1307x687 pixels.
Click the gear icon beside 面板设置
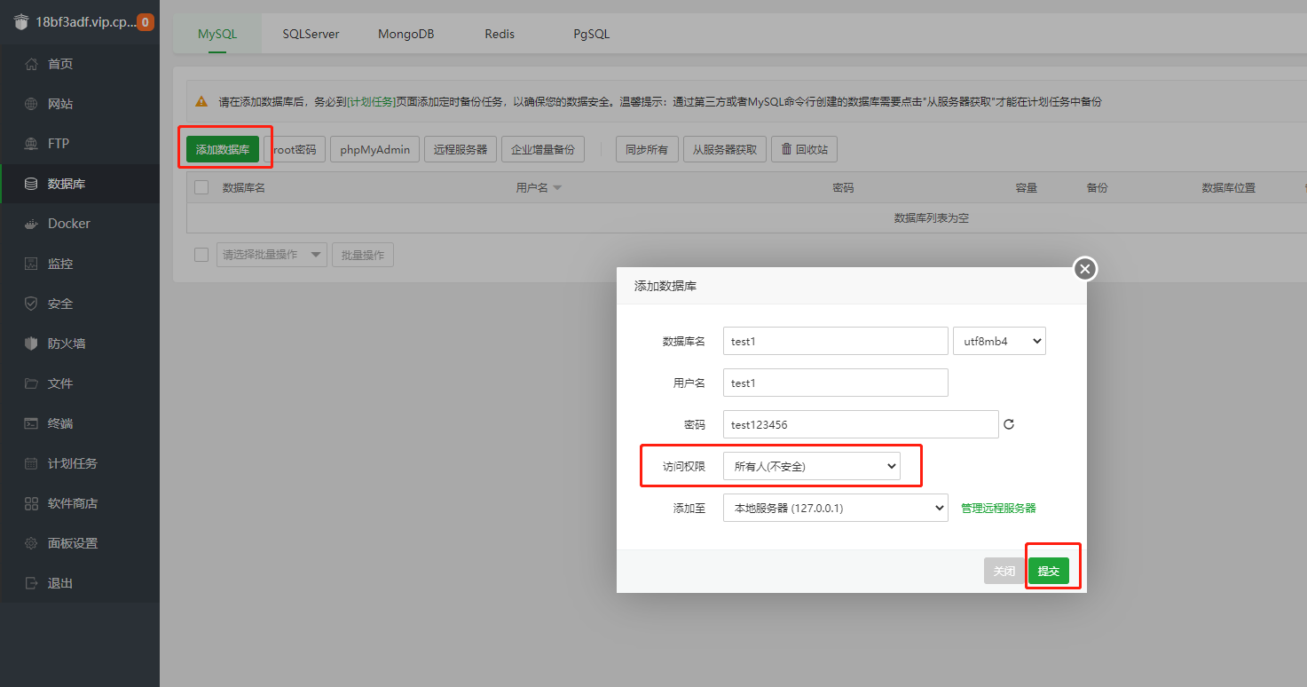pyautogui.click(x=31, y=543)
